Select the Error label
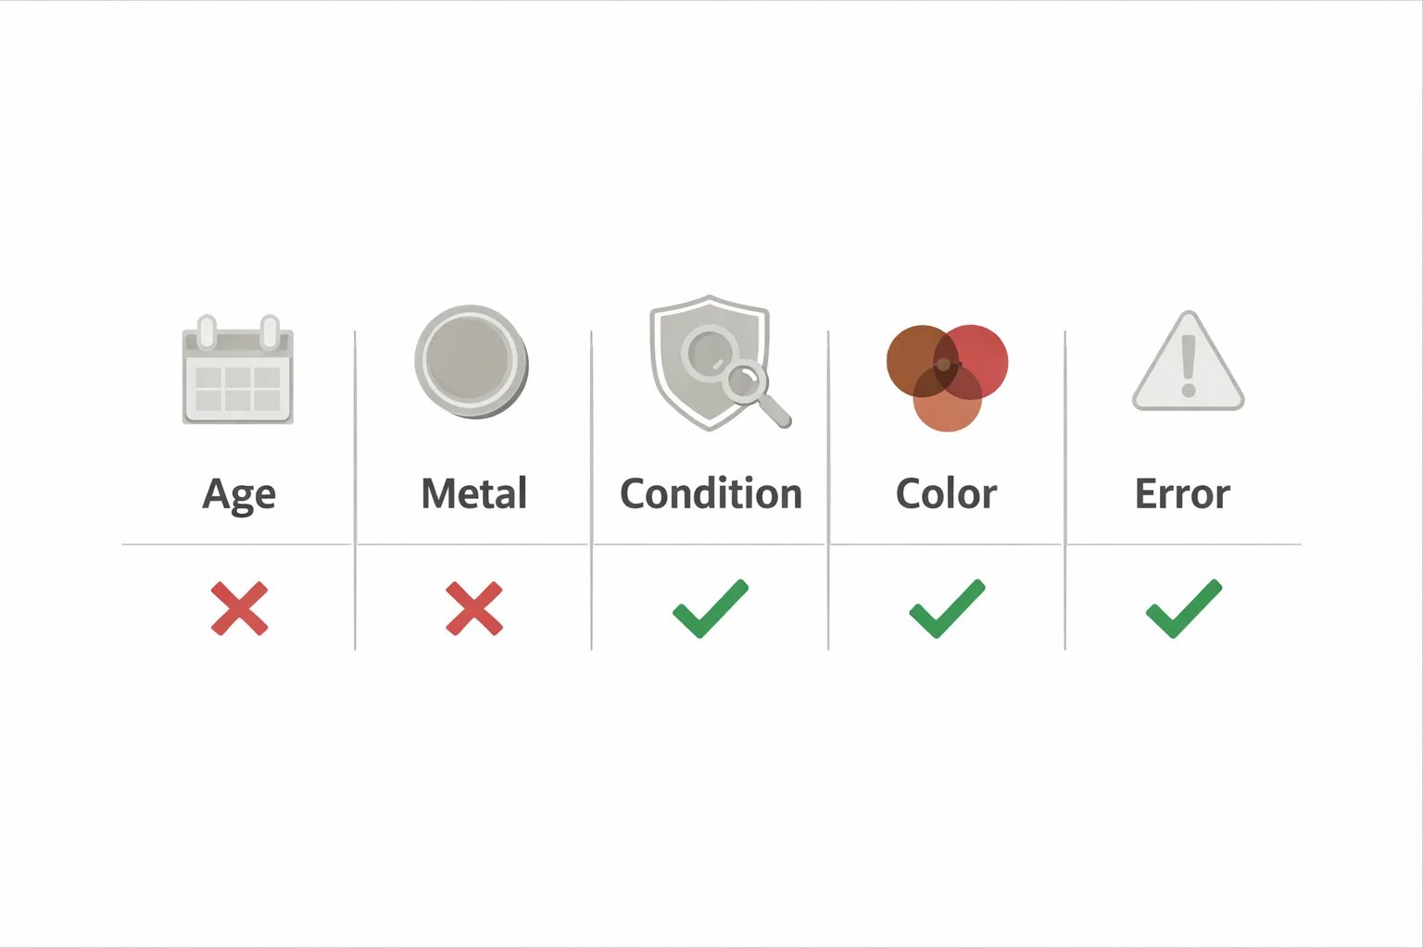The height and width of the screenshot is (948, 1423). [x=1182, y=493]
